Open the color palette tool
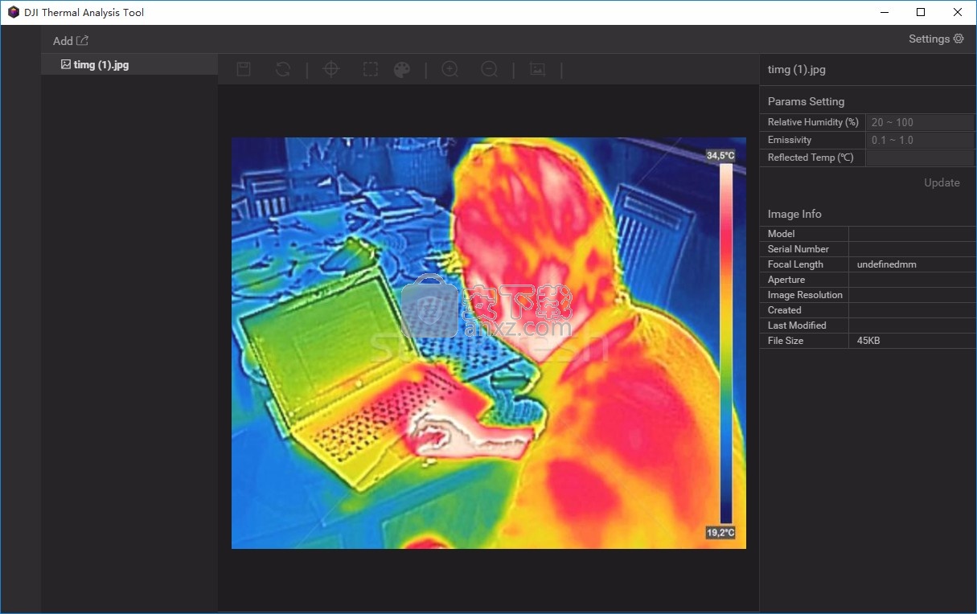977x614 pixels. (x=402, y=70)
